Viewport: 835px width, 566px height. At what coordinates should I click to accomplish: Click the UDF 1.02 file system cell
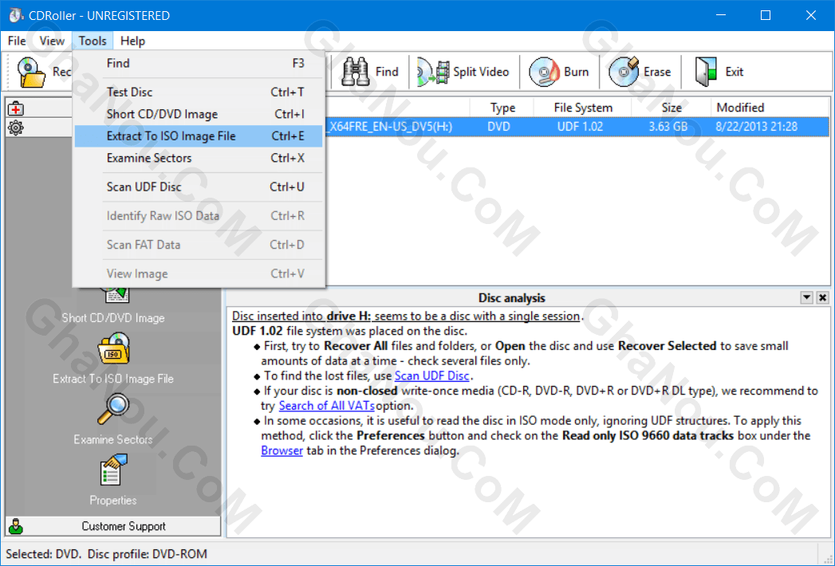[580, 127]
